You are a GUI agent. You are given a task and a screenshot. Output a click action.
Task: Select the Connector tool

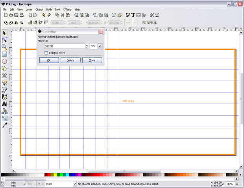coord(4,111)
